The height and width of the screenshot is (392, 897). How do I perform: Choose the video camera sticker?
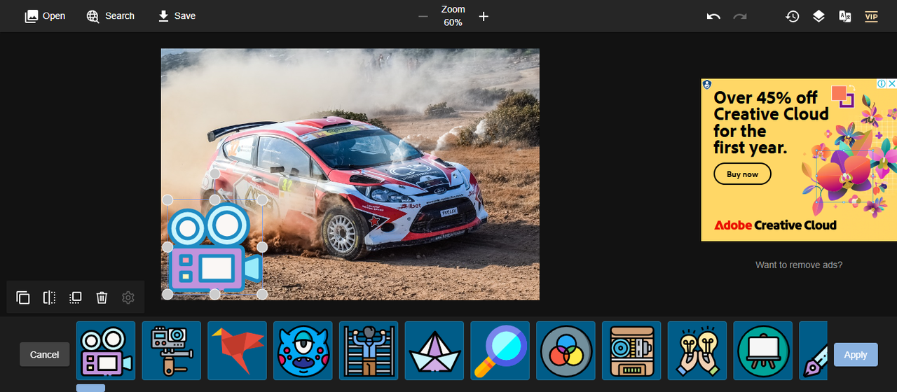tap(106, 351)
